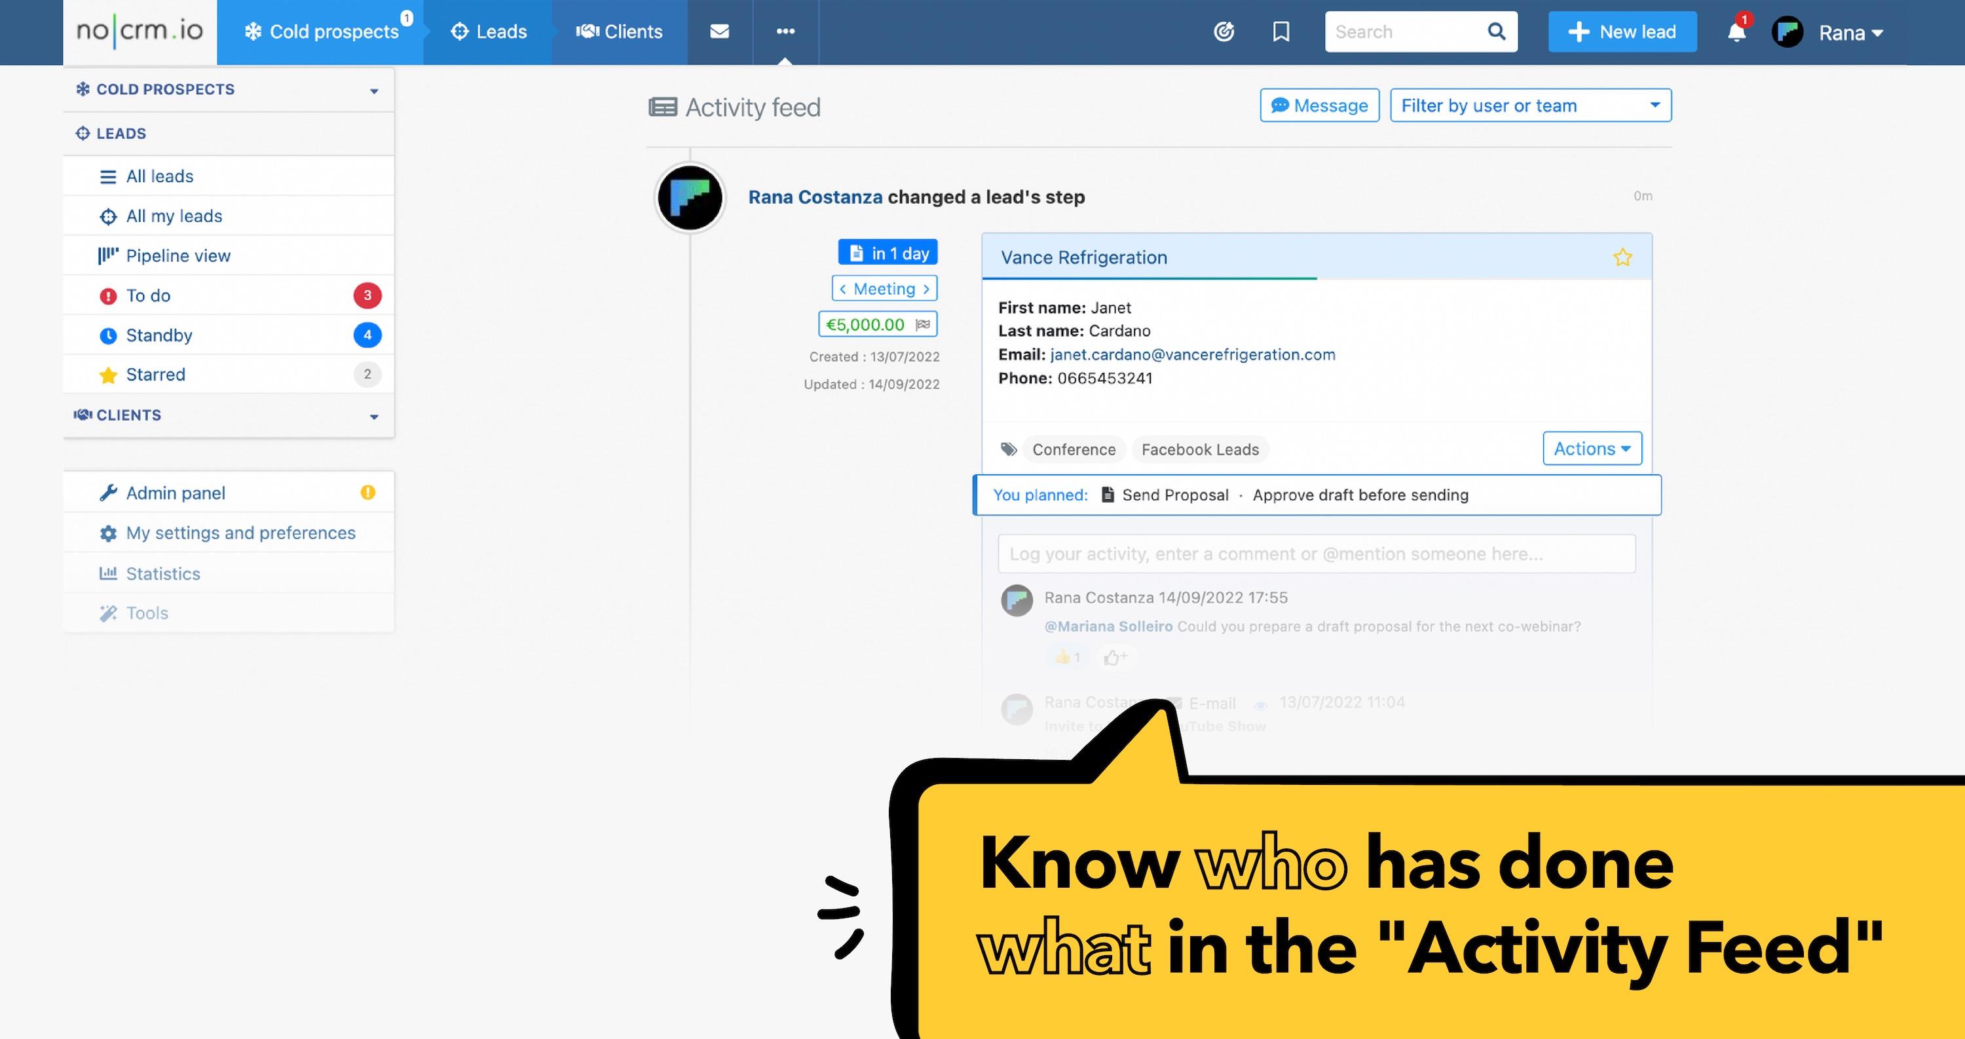Click the wrench icon by Admin panel
The width and height of the screenshot is (1965, 1039).
tap(108, 493)
